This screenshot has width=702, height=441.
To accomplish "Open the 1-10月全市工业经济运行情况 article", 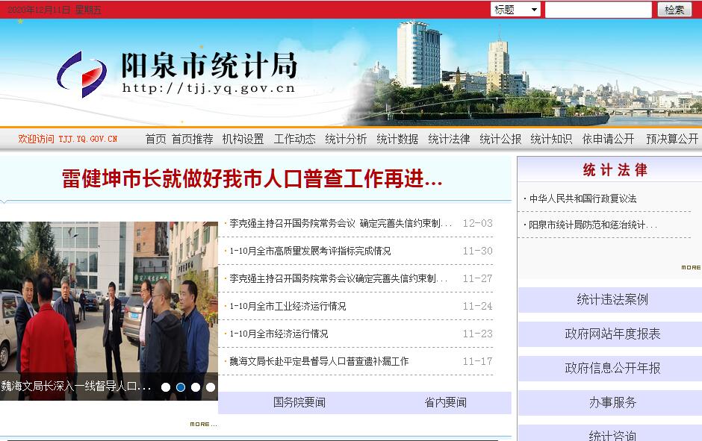I will pos(288,306).
